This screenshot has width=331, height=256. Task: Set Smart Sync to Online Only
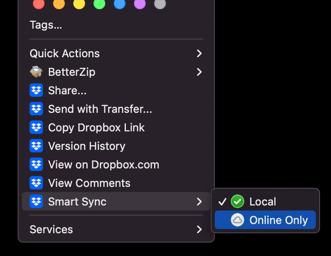pyautogui.click(x=265, y=220)
